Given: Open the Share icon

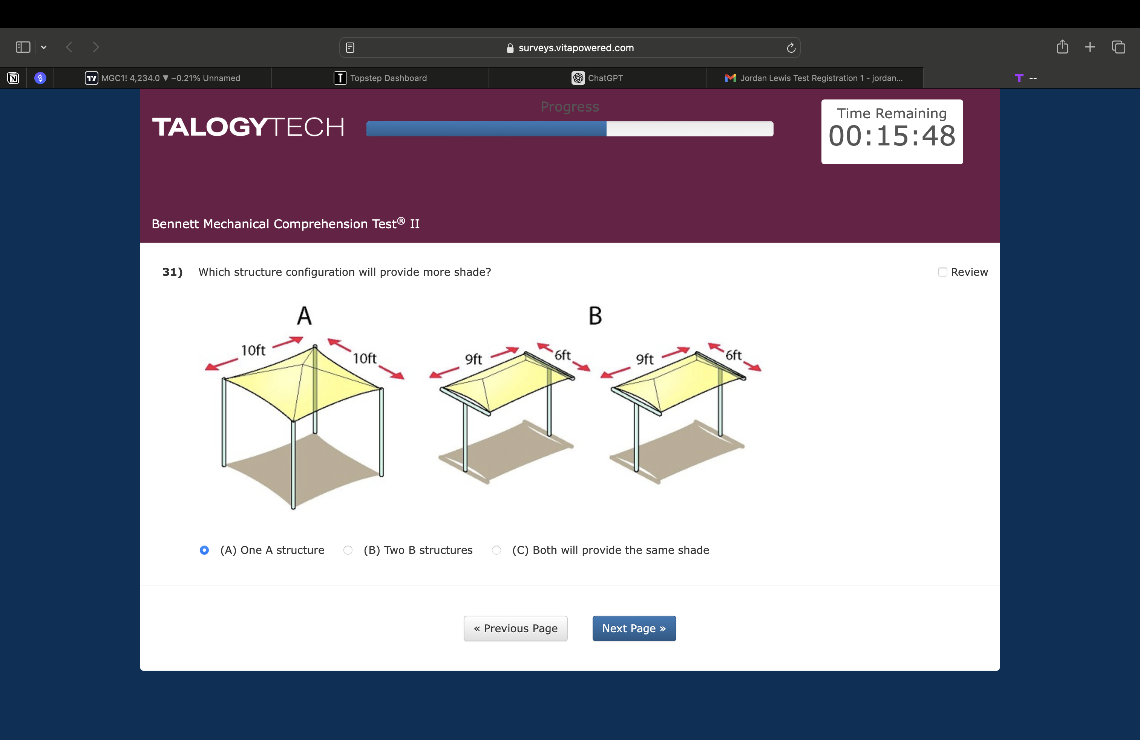Looking at the screenshot, I should [x=1062, y=47].
